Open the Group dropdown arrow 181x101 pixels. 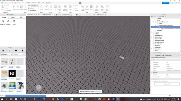[79, 6]
